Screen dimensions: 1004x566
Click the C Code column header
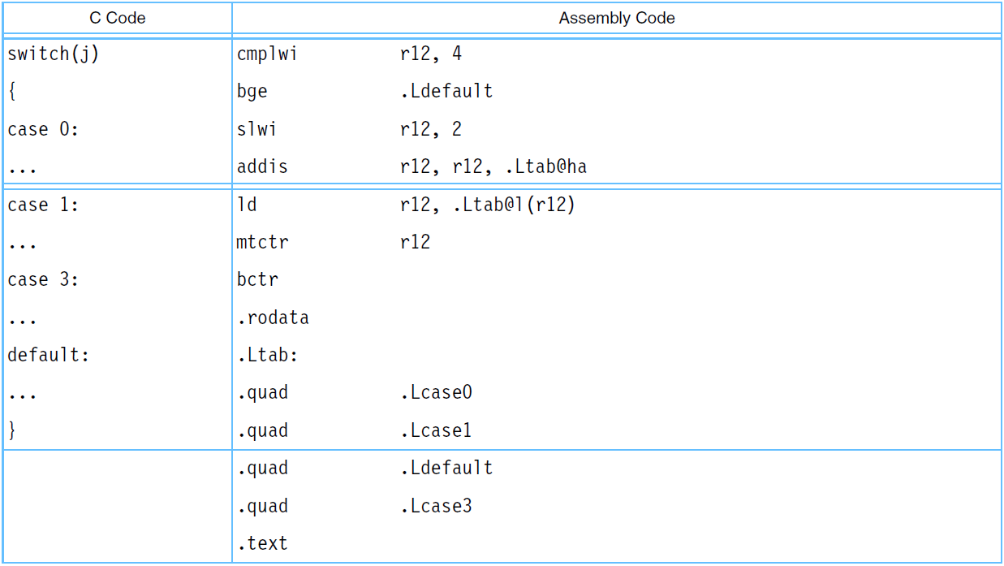pyautogui.click(x=117, y=18)
